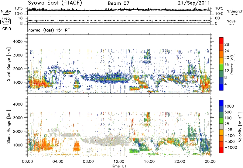Click '1000' tick on Velocity scale

click(x=229, y=106)
